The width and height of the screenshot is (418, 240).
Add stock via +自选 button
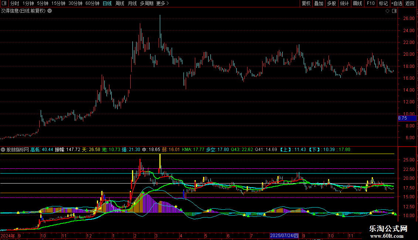pos(397,3)
